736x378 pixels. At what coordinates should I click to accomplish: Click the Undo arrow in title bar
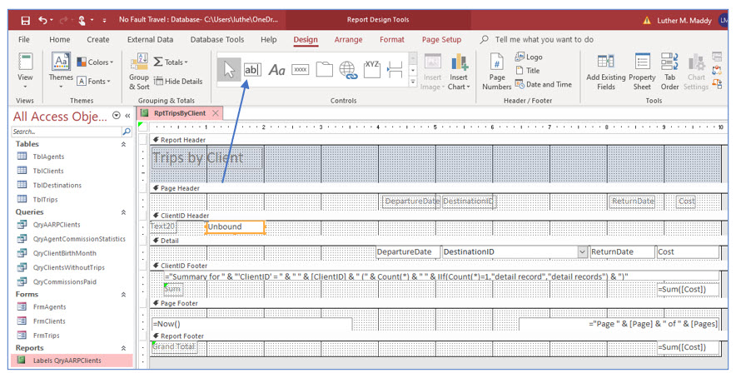(x=43, y=20)
